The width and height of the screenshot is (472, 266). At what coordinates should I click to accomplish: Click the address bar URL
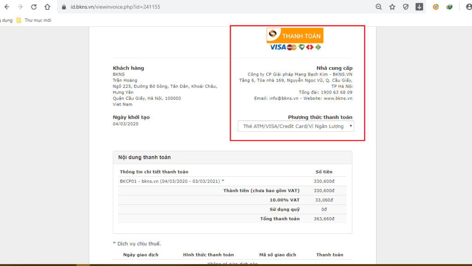(x=115, y=7)
